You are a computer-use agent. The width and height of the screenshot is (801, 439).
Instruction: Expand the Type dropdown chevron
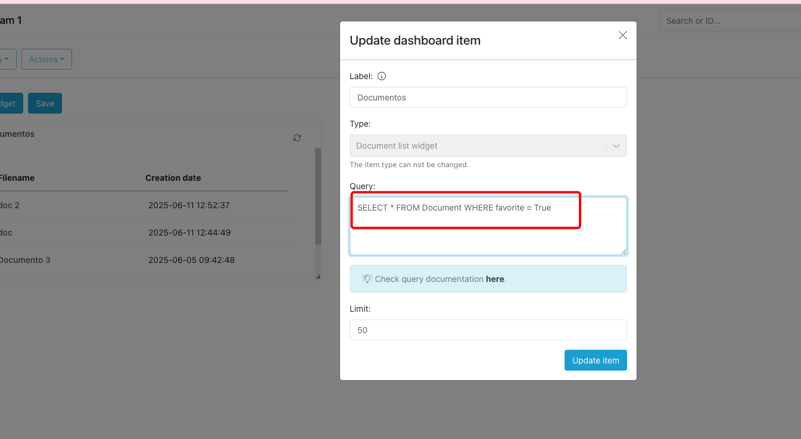pos(616,146)
